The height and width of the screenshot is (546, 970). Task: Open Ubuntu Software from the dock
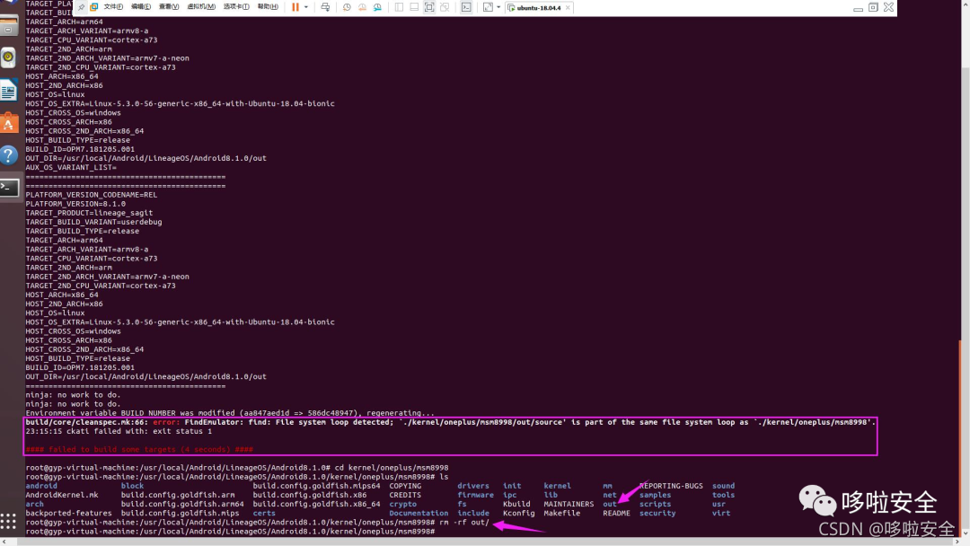click(x=9, y=122)
